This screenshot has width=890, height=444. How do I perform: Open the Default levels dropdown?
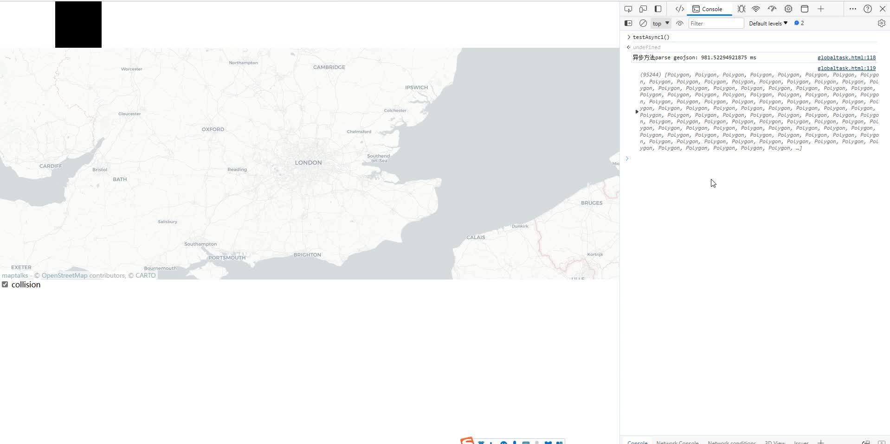coord(767,23)
